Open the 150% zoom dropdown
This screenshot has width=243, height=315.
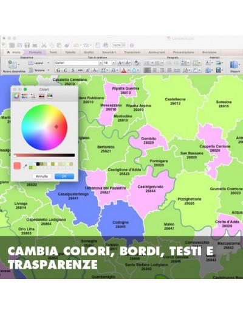pos(123,45)
